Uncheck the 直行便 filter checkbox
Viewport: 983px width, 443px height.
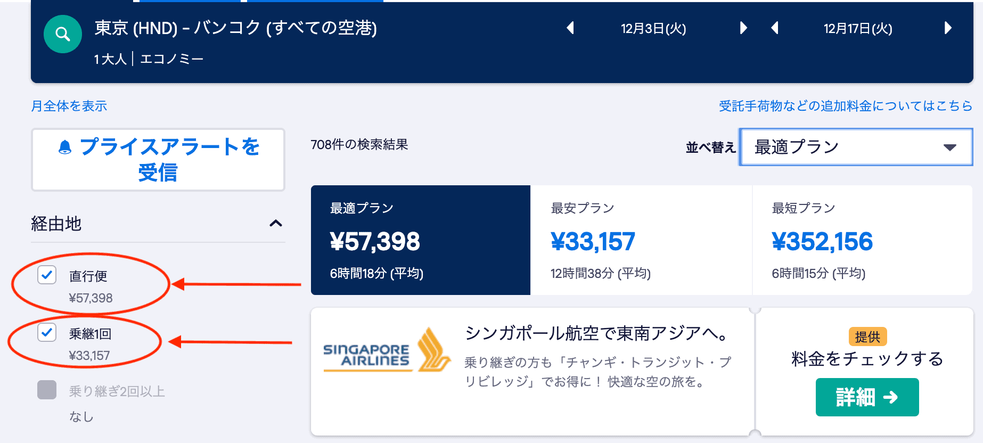(x=46, y=276)
